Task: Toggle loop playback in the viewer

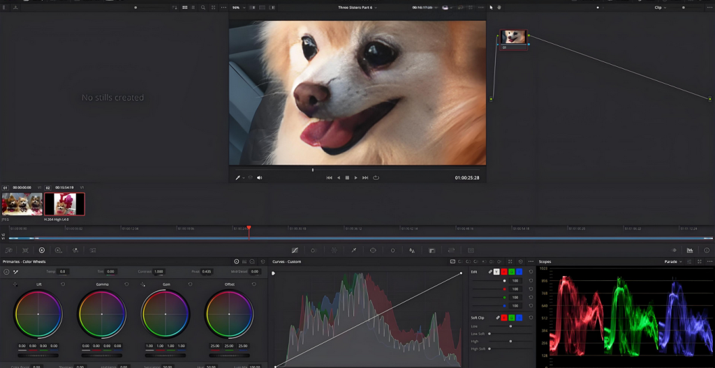Action: click(376, 178)
